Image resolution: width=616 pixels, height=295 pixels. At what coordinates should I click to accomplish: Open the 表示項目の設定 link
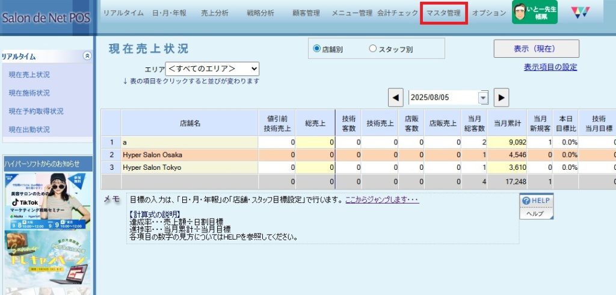[x=550, y=67]
